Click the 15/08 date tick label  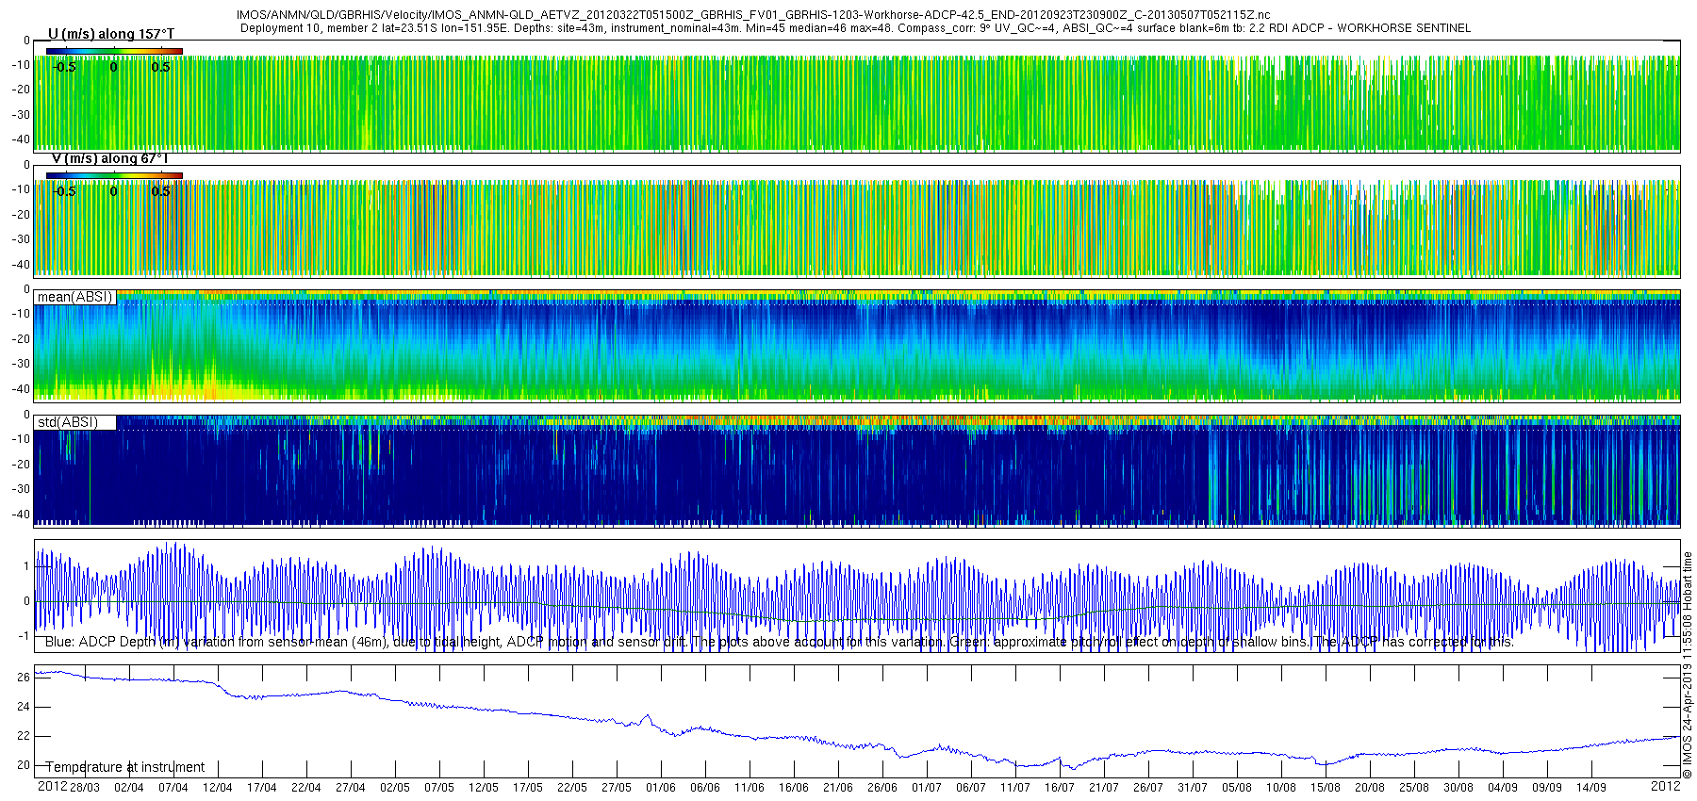click(x=1325, y=788)
